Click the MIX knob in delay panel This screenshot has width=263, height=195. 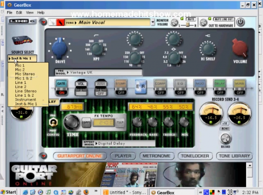click(184, 122)
